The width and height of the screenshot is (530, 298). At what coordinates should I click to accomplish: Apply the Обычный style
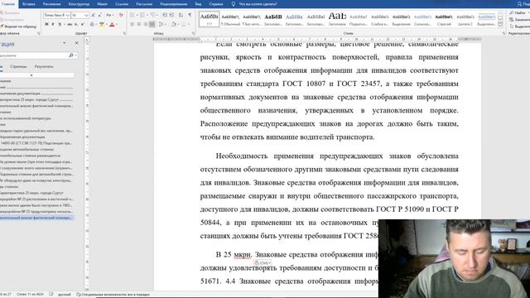point(230,19)
